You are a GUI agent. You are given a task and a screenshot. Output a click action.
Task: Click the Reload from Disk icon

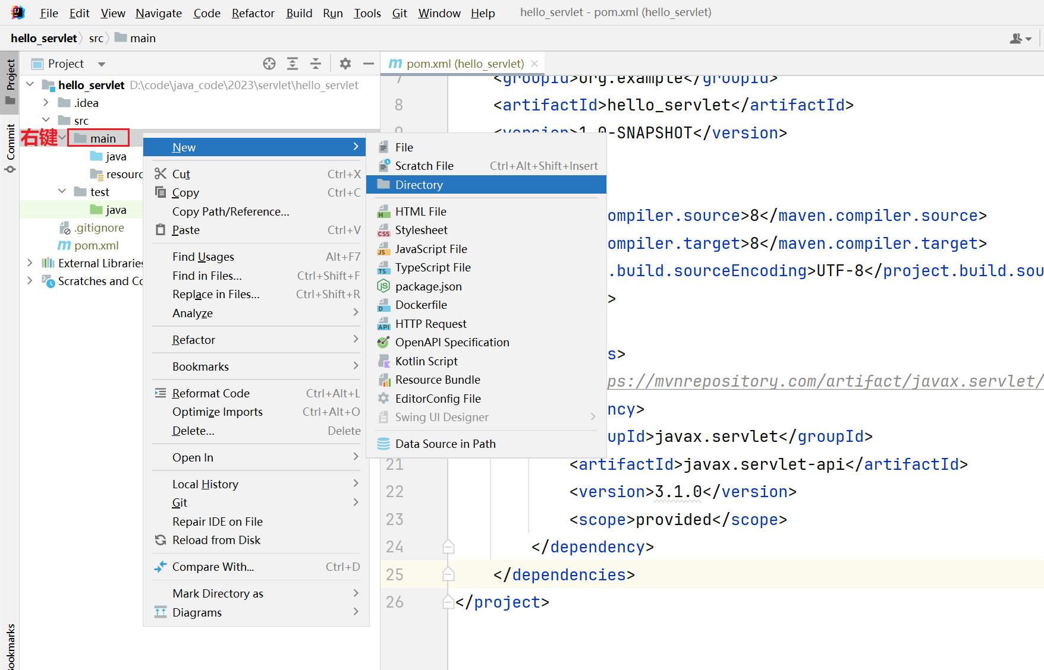161,540
